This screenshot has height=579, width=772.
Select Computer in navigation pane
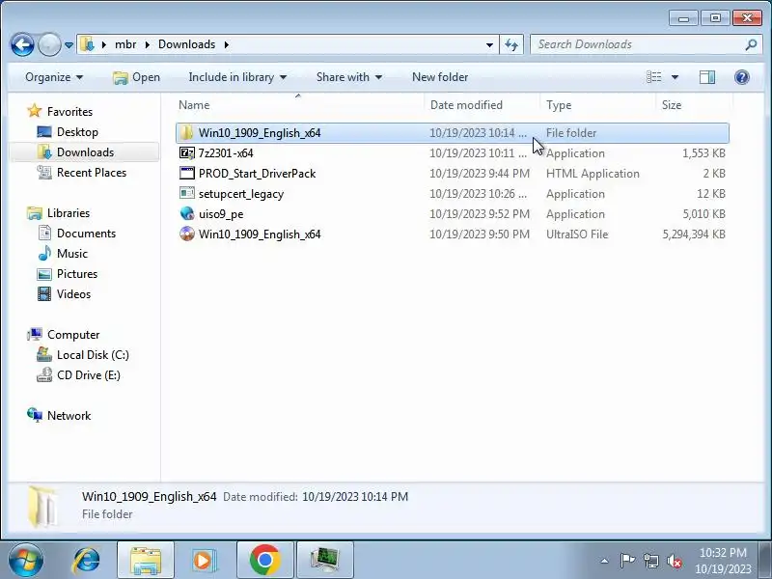coord(73,335)
